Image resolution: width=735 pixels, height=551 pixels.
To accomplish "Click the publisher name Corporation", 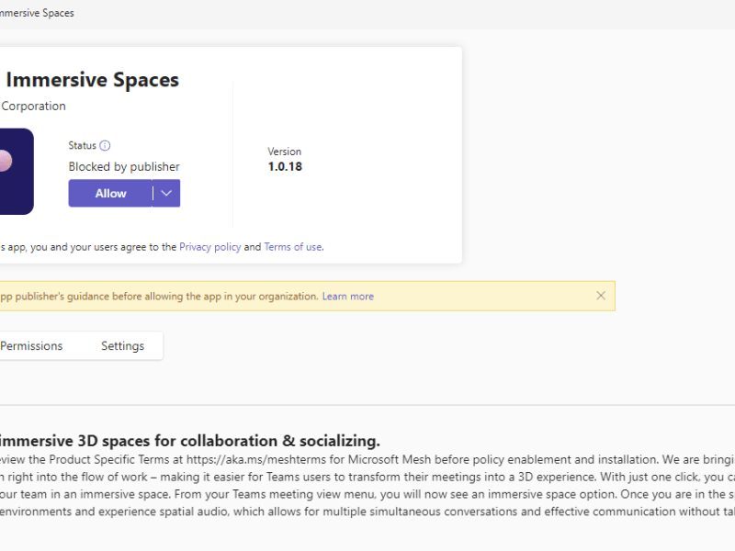I will [x=34, y=106].
